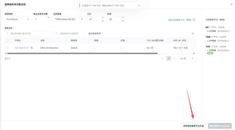Image resolution: width=235 pixels, height=130 pixels.
Task: Click the horizontal table scrollbar
Action: coord(82,53)
